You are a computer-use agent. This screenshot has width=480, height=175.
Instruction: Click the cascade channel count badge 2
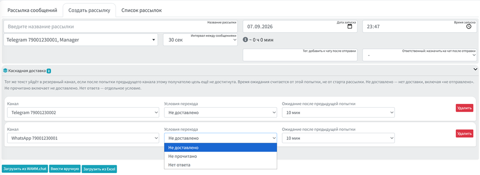point(49,71)
